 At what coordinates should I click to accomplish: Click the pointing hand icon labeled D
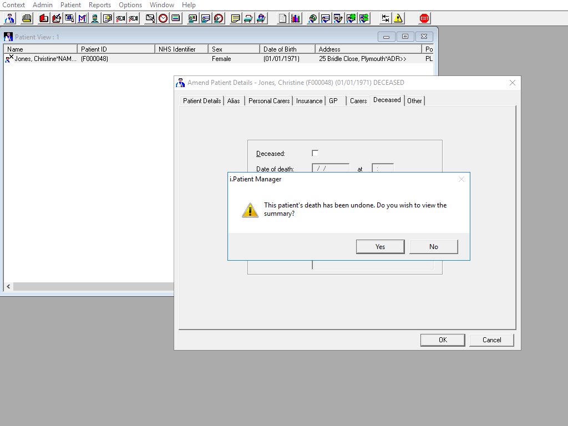pos(120,18)
